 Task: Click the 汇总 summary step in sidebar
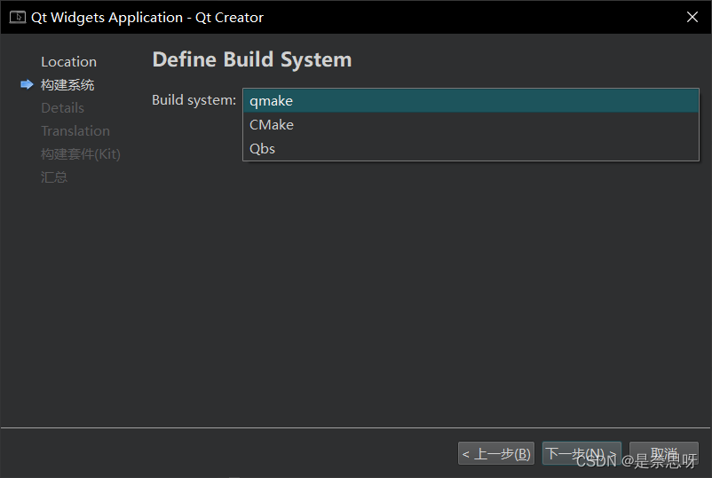coord(54,176)
